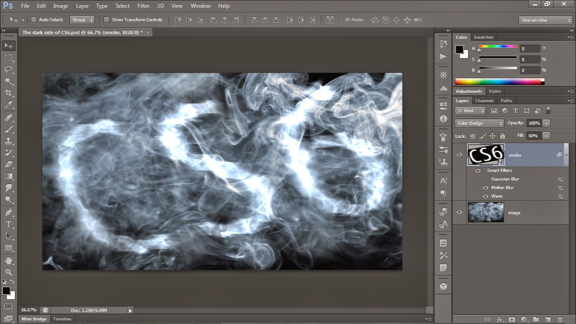The image size is (576, 324).
Task: Open the Color Dodge blend mode dropdown
Action: pos(479,123)
